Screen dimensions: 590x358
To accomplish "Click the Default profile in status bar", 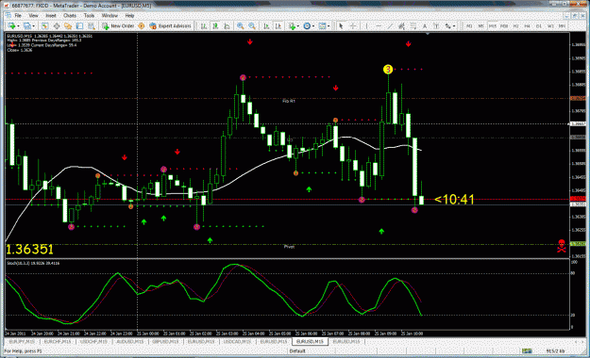I will point(297,350).
